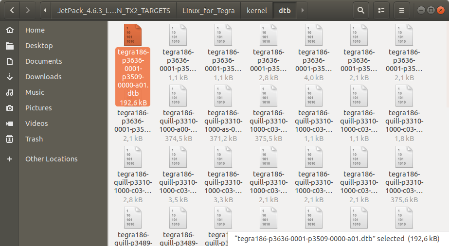Viewport: 449px width, 246px height.
Task: Click the Trash bin icon
Action: click(10, 139)
